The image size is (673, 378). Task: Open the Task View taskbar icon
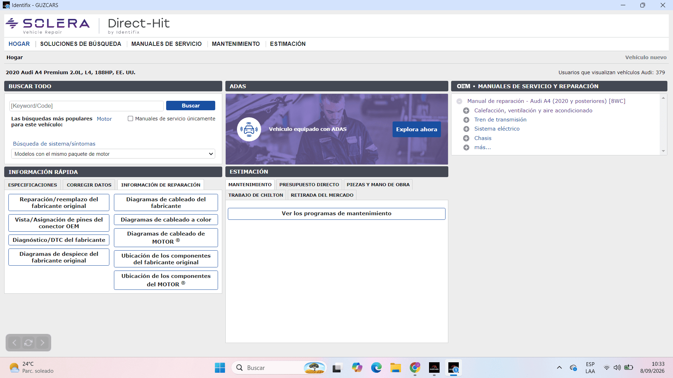337,368
